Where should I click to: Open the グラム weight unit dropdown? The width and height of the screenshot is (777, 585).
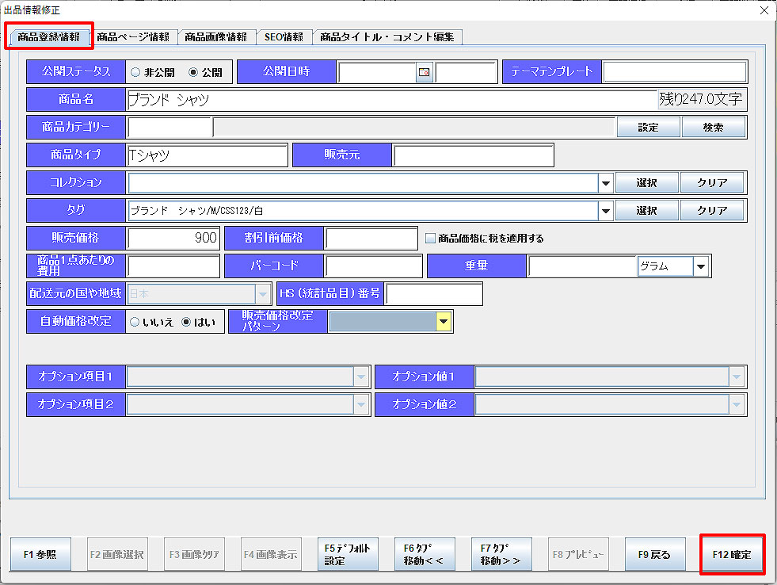pos(701,267)
